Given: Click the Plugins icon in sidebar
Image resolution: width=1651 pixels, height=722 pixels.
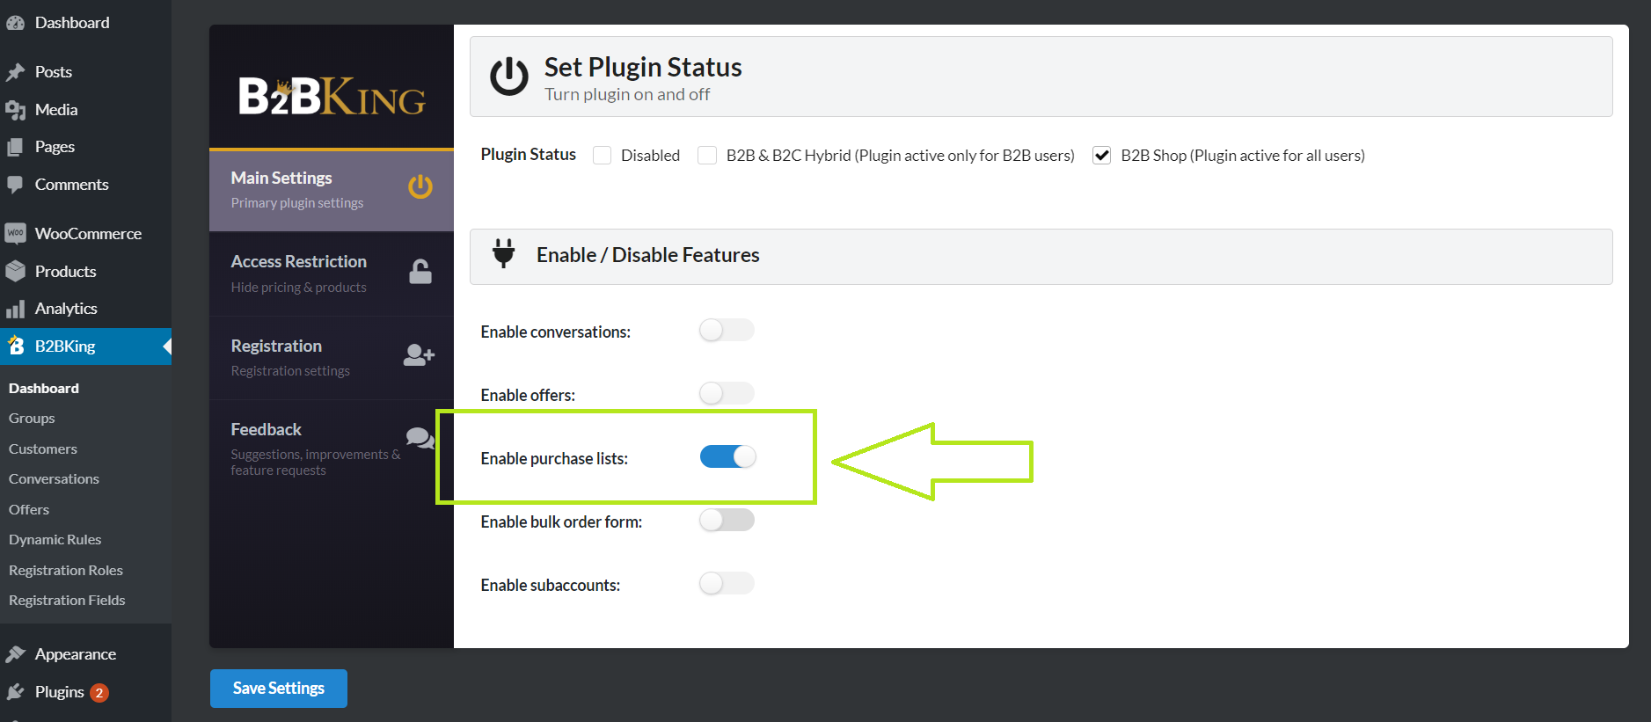Looking at the screenshot, I should pos(16,692).
